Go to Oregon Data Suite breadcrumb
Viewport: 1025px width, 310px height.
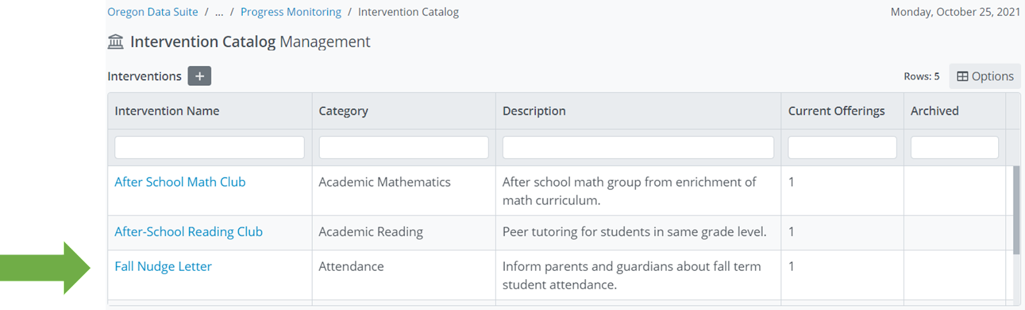coord(152,12)
